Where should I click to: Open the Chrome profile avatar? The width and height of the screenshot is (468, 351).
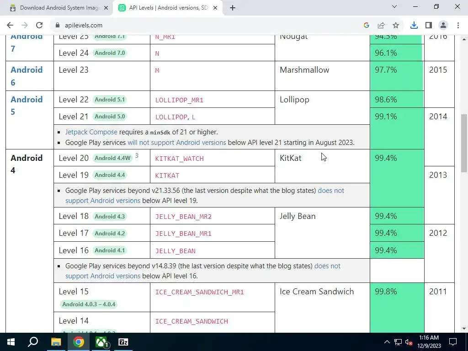(443, 26)
